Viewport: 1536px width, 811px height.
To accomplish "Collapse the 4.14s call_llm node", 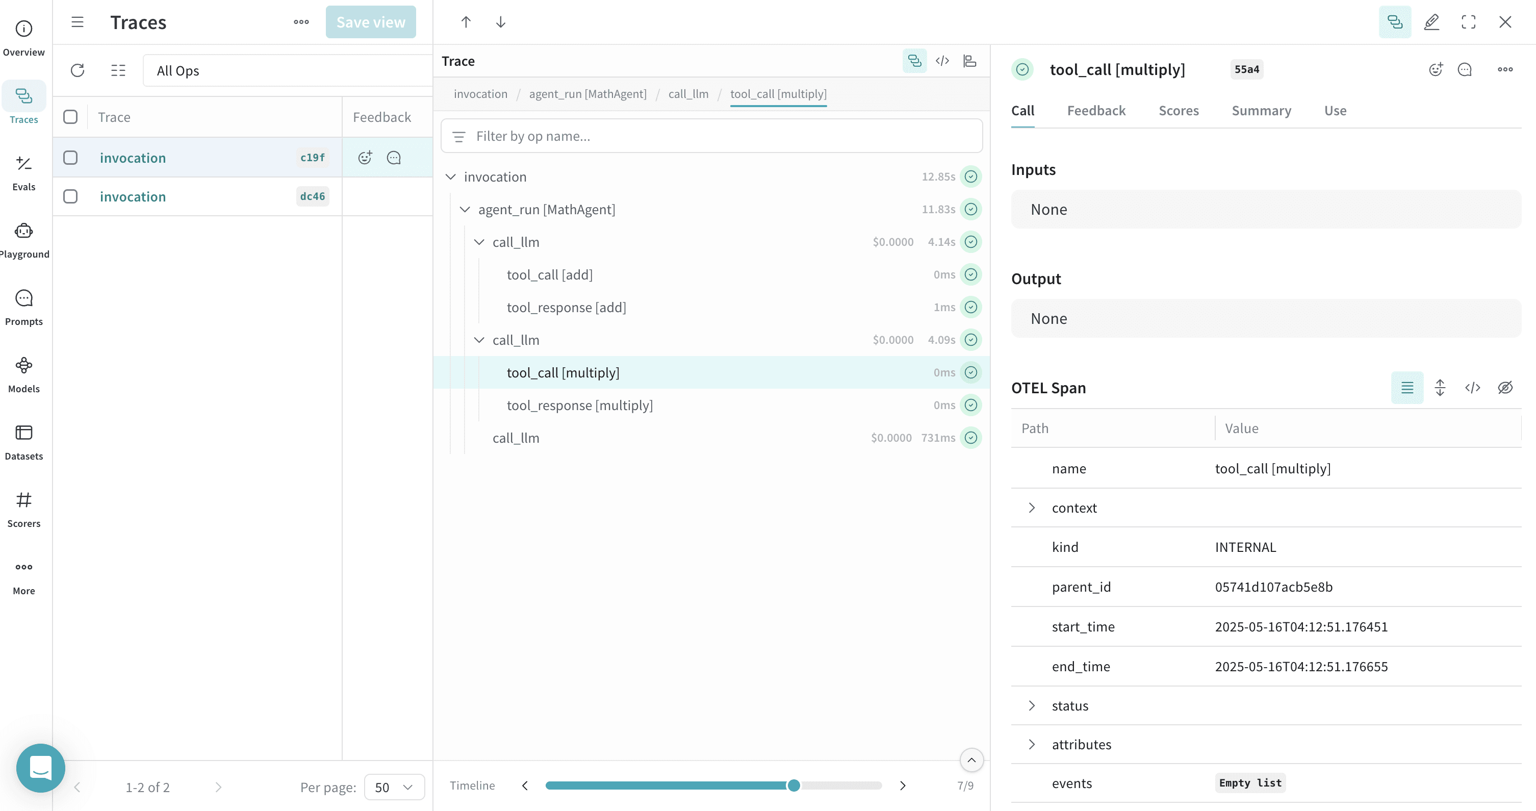I will (x=479, y=242).
